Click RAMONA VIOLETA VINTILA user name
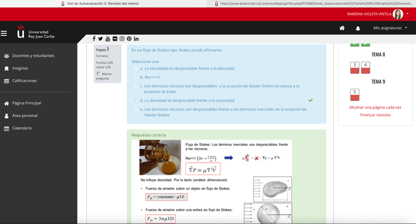416x224 pixels. (x=369, y=14)
